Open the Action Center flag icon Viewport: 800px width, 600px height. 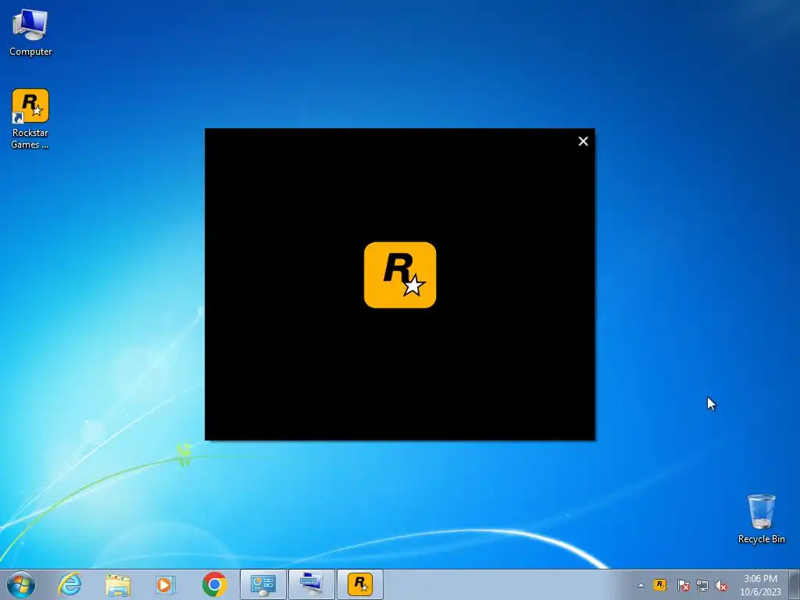click(x=683, y=585)
